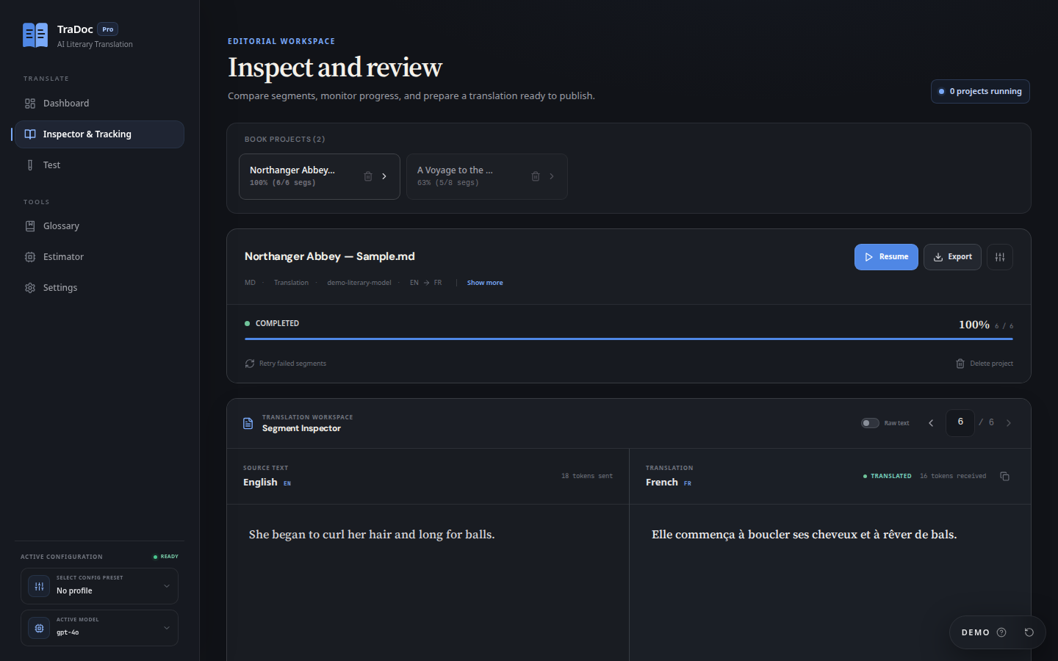Click the Test tube icon

click(x=30, y=165)
